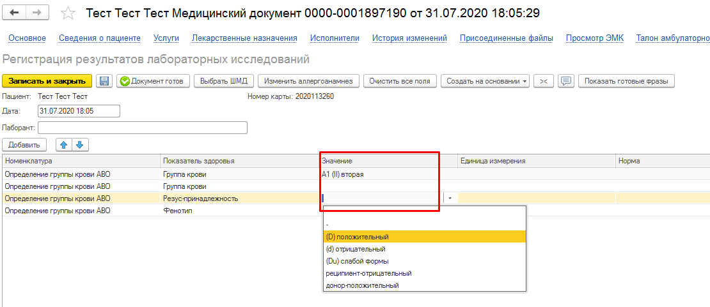The image size is (710, 307).
Task: Add document to favorites with star
Action: pyautogui.click(x=67, y=13)
